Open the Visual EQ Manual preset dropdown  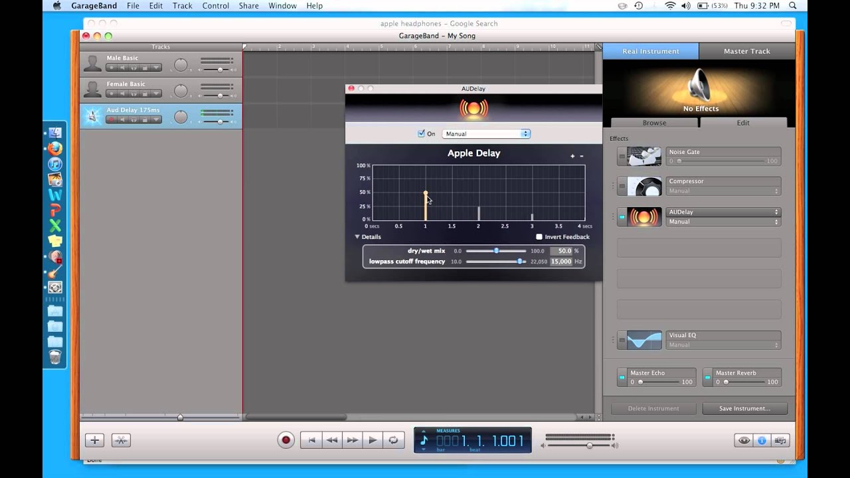723,345
